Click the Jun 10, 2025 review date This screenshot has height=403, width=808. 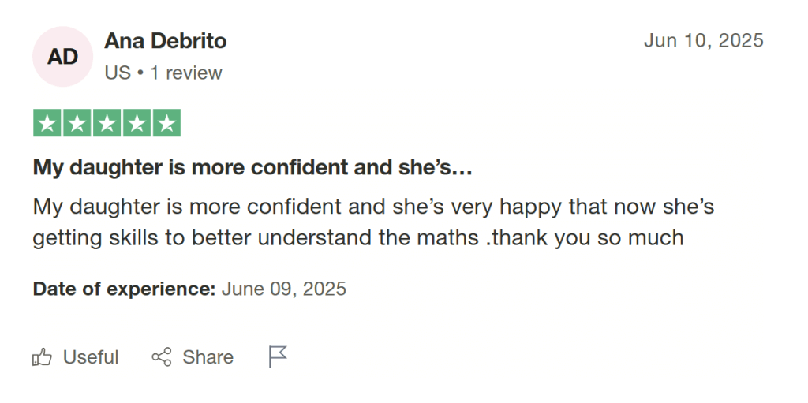[x=704, y=40]
